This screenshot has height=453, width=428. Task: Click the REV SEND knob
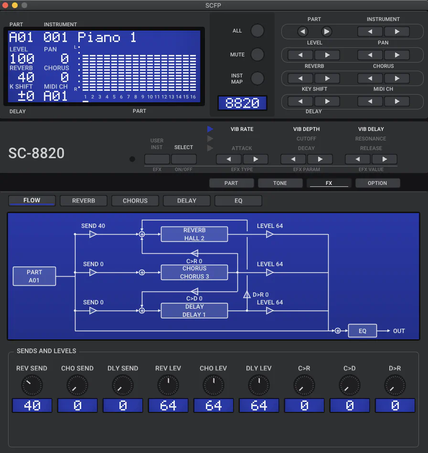coord(32,385)
